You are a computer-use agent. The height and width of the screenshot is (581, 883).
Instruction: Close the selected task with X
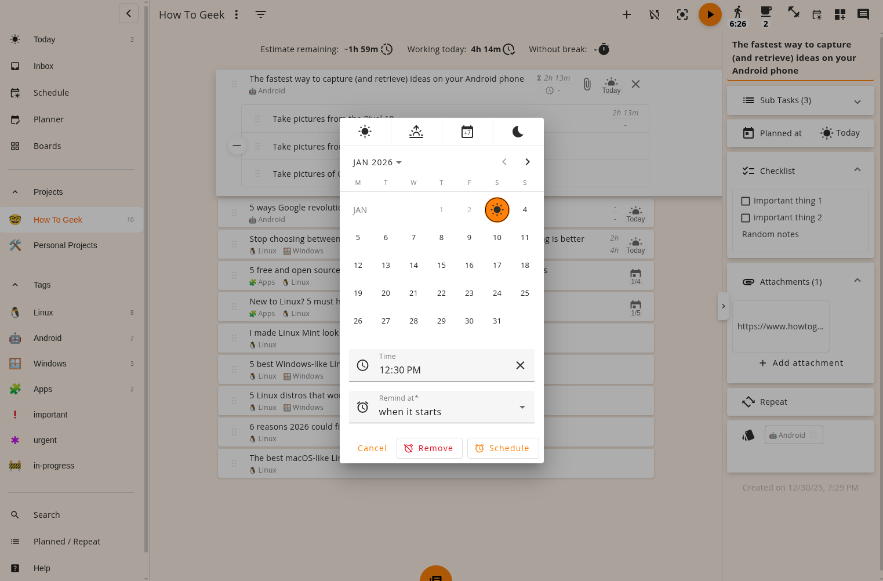(636, 85)
